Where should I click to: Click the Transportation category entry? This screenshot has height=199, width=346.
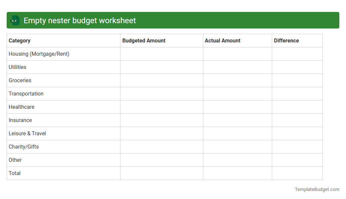26,94
